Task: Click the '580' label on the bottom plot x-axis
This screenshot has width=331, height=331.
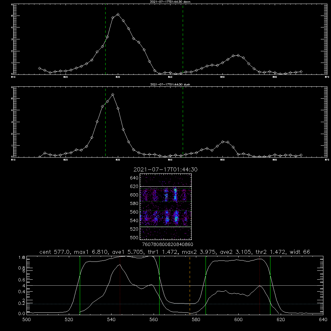Action: coord(196,320)
